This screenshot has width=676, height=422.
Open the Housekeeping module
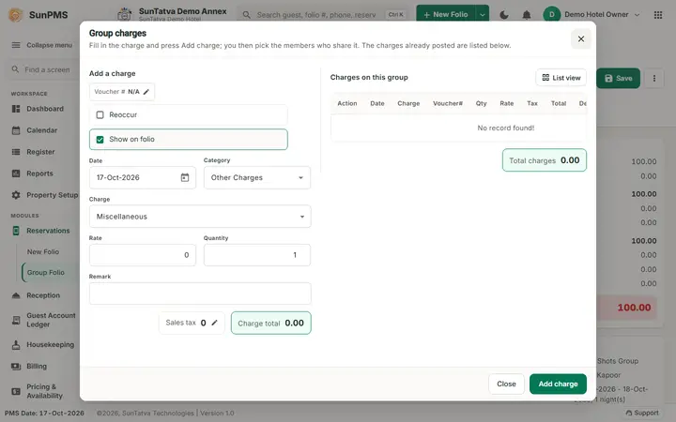coord(50,344)
